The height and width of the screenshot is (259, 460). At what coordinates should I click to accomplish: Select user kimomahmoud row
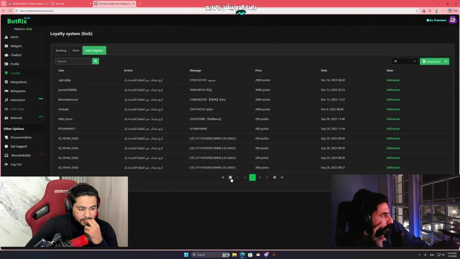[x=68, y=100]
